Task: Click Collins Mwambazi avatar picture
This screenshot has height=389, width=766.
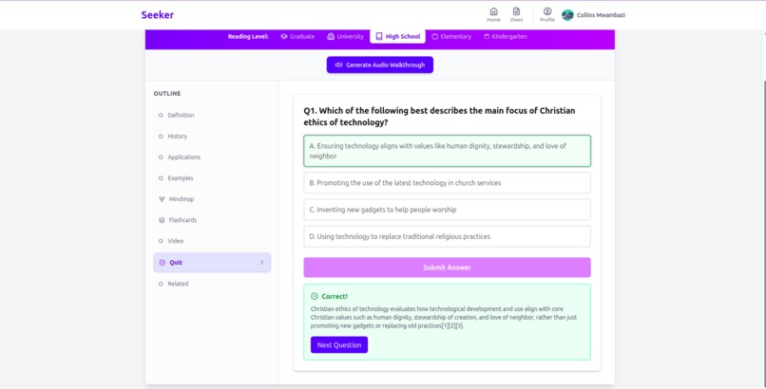Action: pyautogui.click(x=567, y=15)
